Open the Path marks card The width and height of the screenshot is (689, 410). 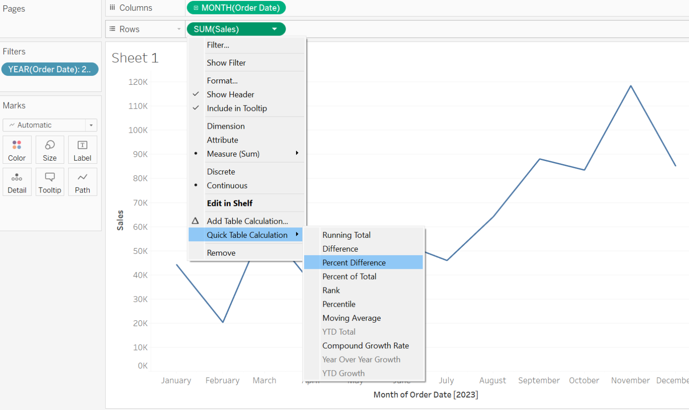(83, 182)
